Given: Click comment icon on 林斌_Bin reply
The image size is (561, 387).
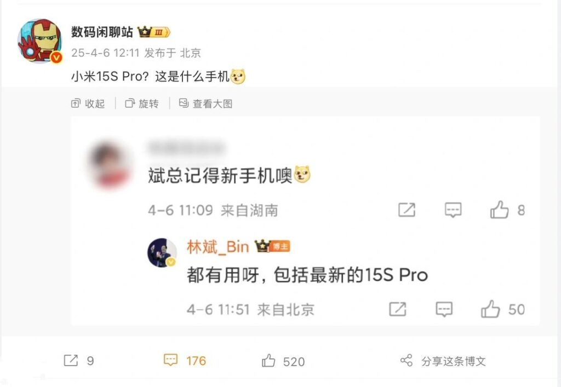Looking at the screenshot, I should (x=444, y=309).
